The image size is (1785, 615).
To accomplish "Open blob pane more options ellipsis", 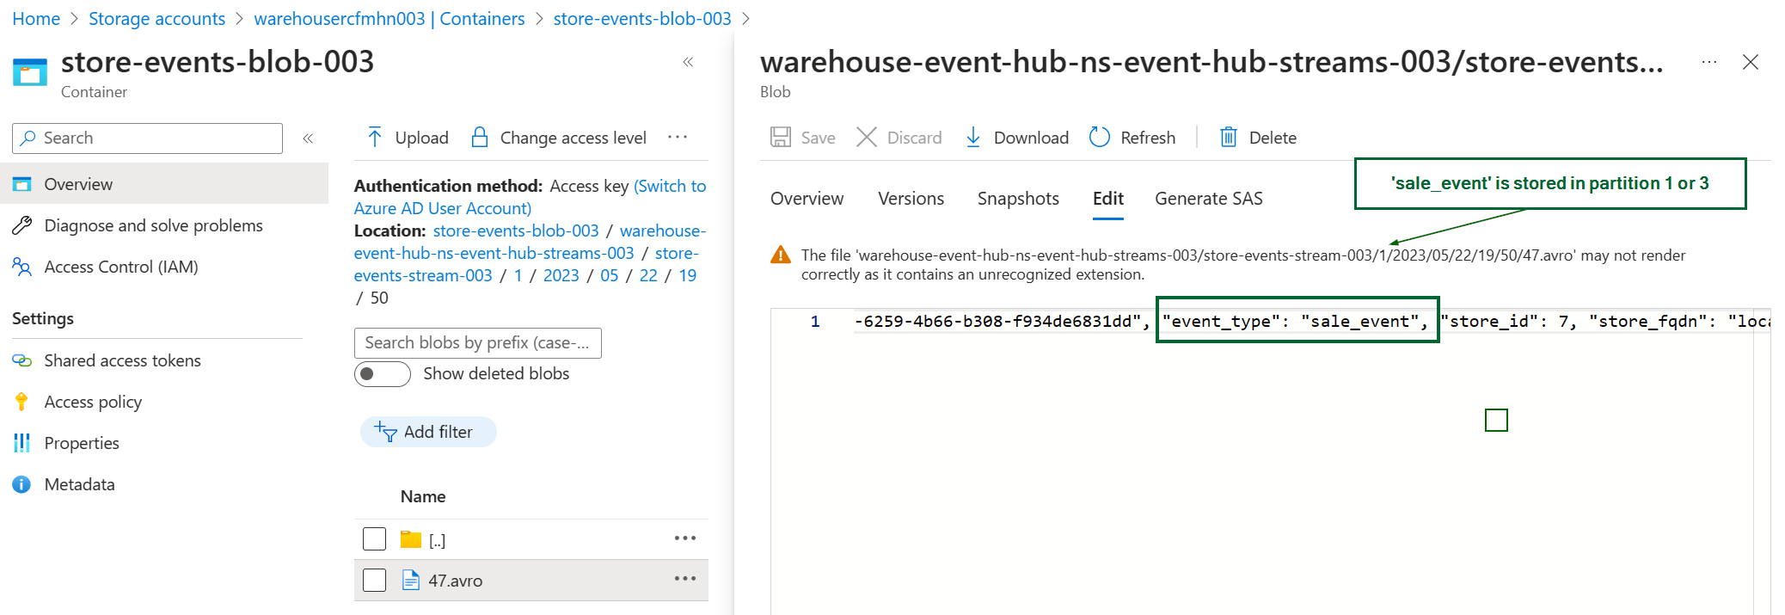I will point(1709,62).
